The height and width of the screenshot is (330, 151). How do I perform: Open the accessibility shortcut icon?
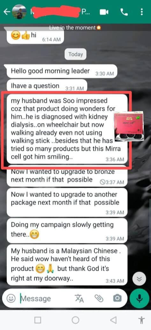pos(142,320)
